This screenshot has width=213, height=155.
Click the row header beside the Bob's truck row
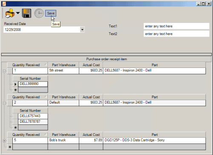(x=10, y=141)
